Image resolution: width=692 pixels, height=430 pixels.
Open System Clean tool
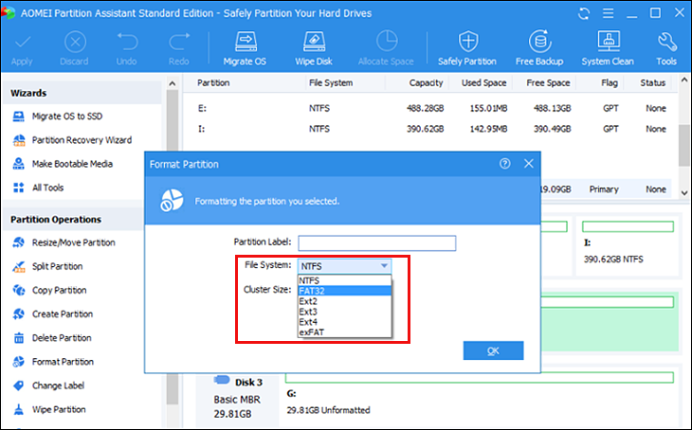(608, 48)
